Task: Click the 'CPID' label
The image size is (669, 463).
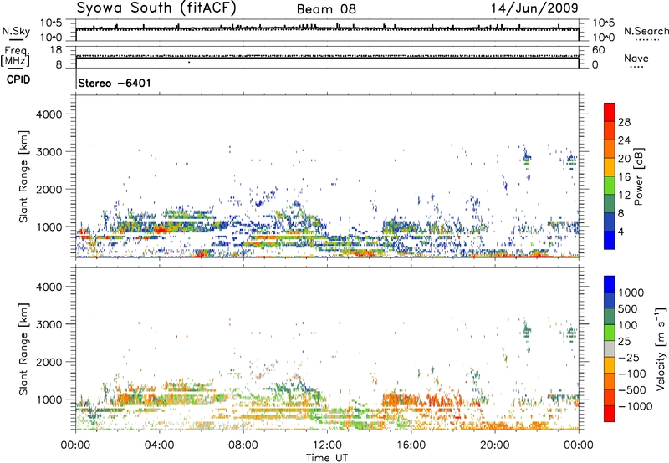Action: click(x=18, y=79)
